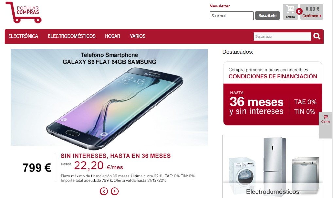
Task: Open the carrito cart icon in header
Action: pos(290,12)
